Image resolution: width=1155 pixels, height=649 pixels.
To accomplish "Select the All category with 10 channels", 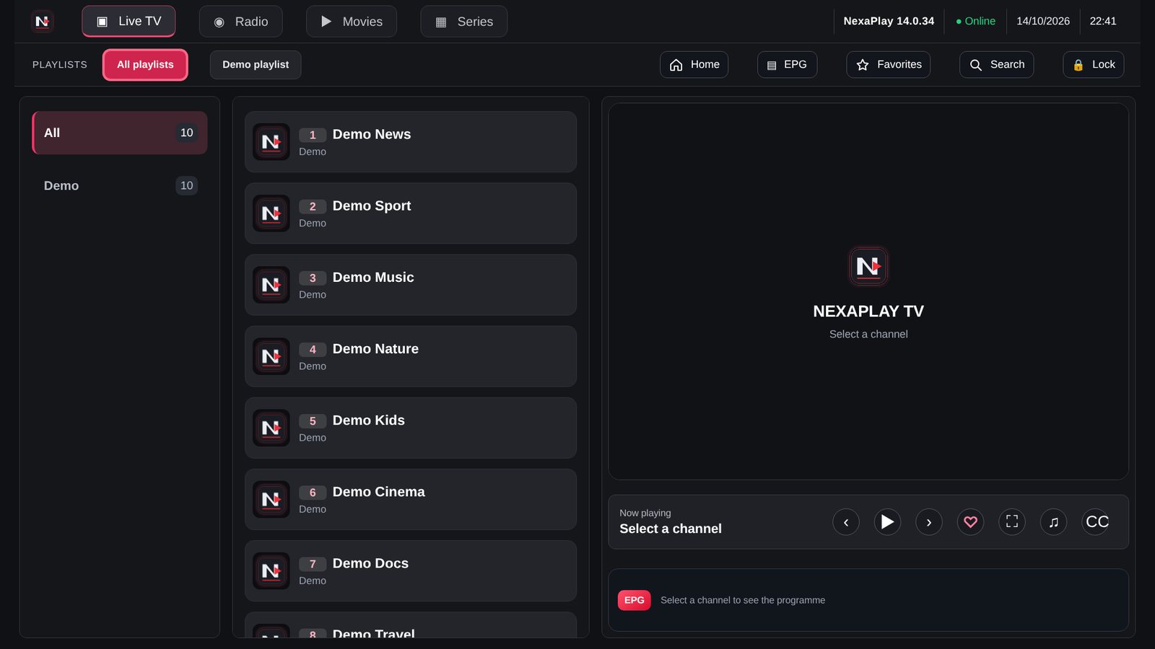I will coord(120,133).
